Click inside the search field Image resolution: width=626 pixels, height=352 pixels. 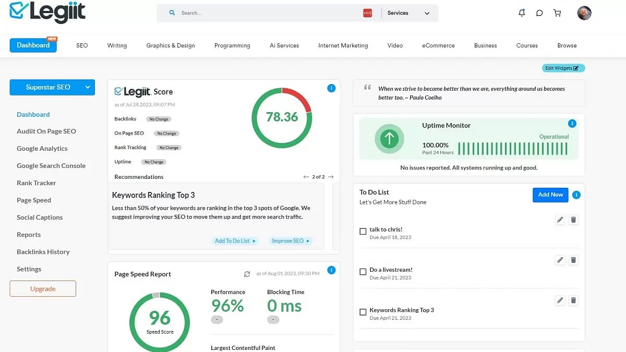(261, 13)
